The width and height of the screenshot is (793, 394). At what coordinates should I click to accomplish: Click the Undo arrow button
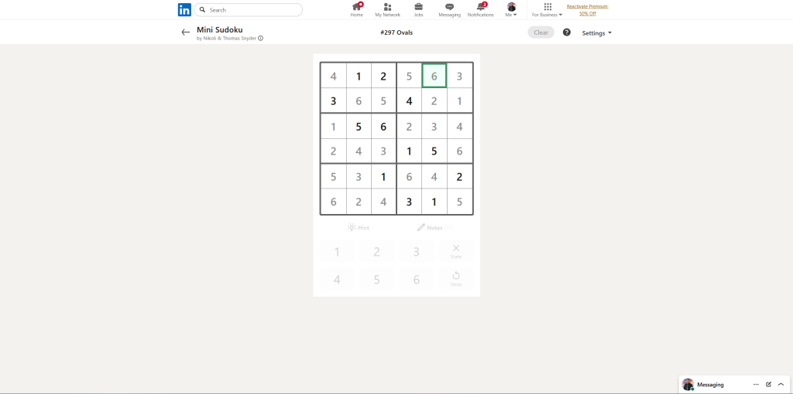point(456,280)
